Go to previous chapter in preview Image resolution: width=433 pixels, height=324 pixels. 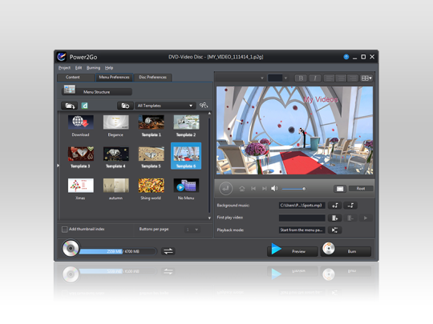[253, 189]
